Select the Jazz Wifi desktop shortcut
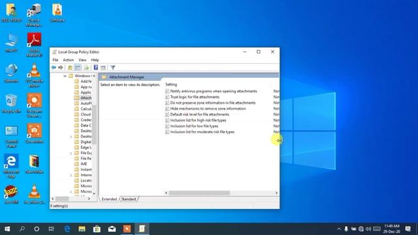The image size is (418, 235). (x=11, y=195)
